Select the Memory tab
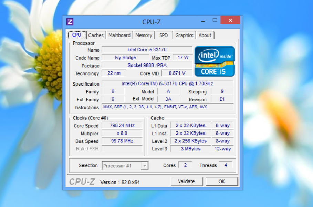 (x=144, y=35)
